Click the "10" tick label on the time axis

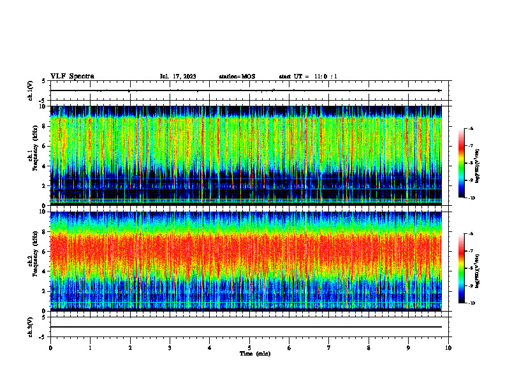448,348
